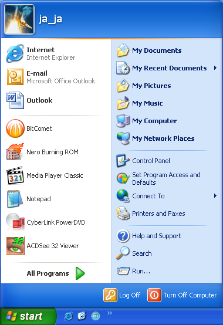The width and height of the screenshot is (223, 325).
Task: Click the round blue quick launch icon
Action: pos(95,316)
